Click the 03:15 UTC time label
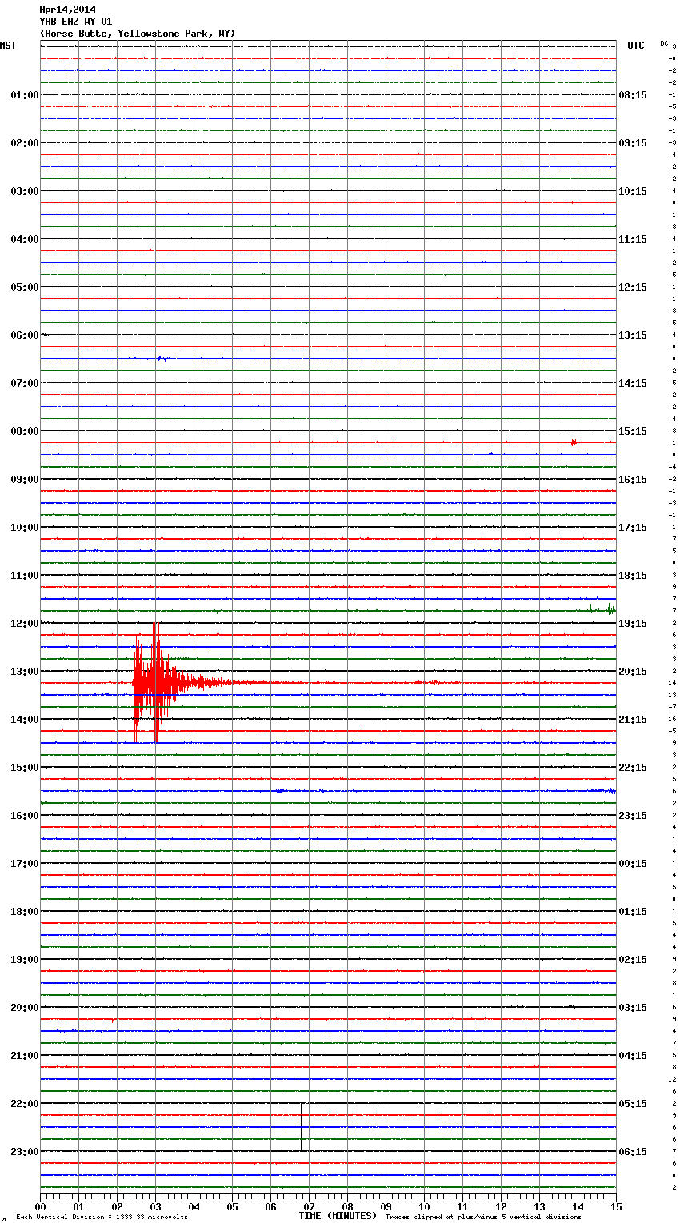The width and height of the screenshot is (680, 1228). coord(633,1008)
